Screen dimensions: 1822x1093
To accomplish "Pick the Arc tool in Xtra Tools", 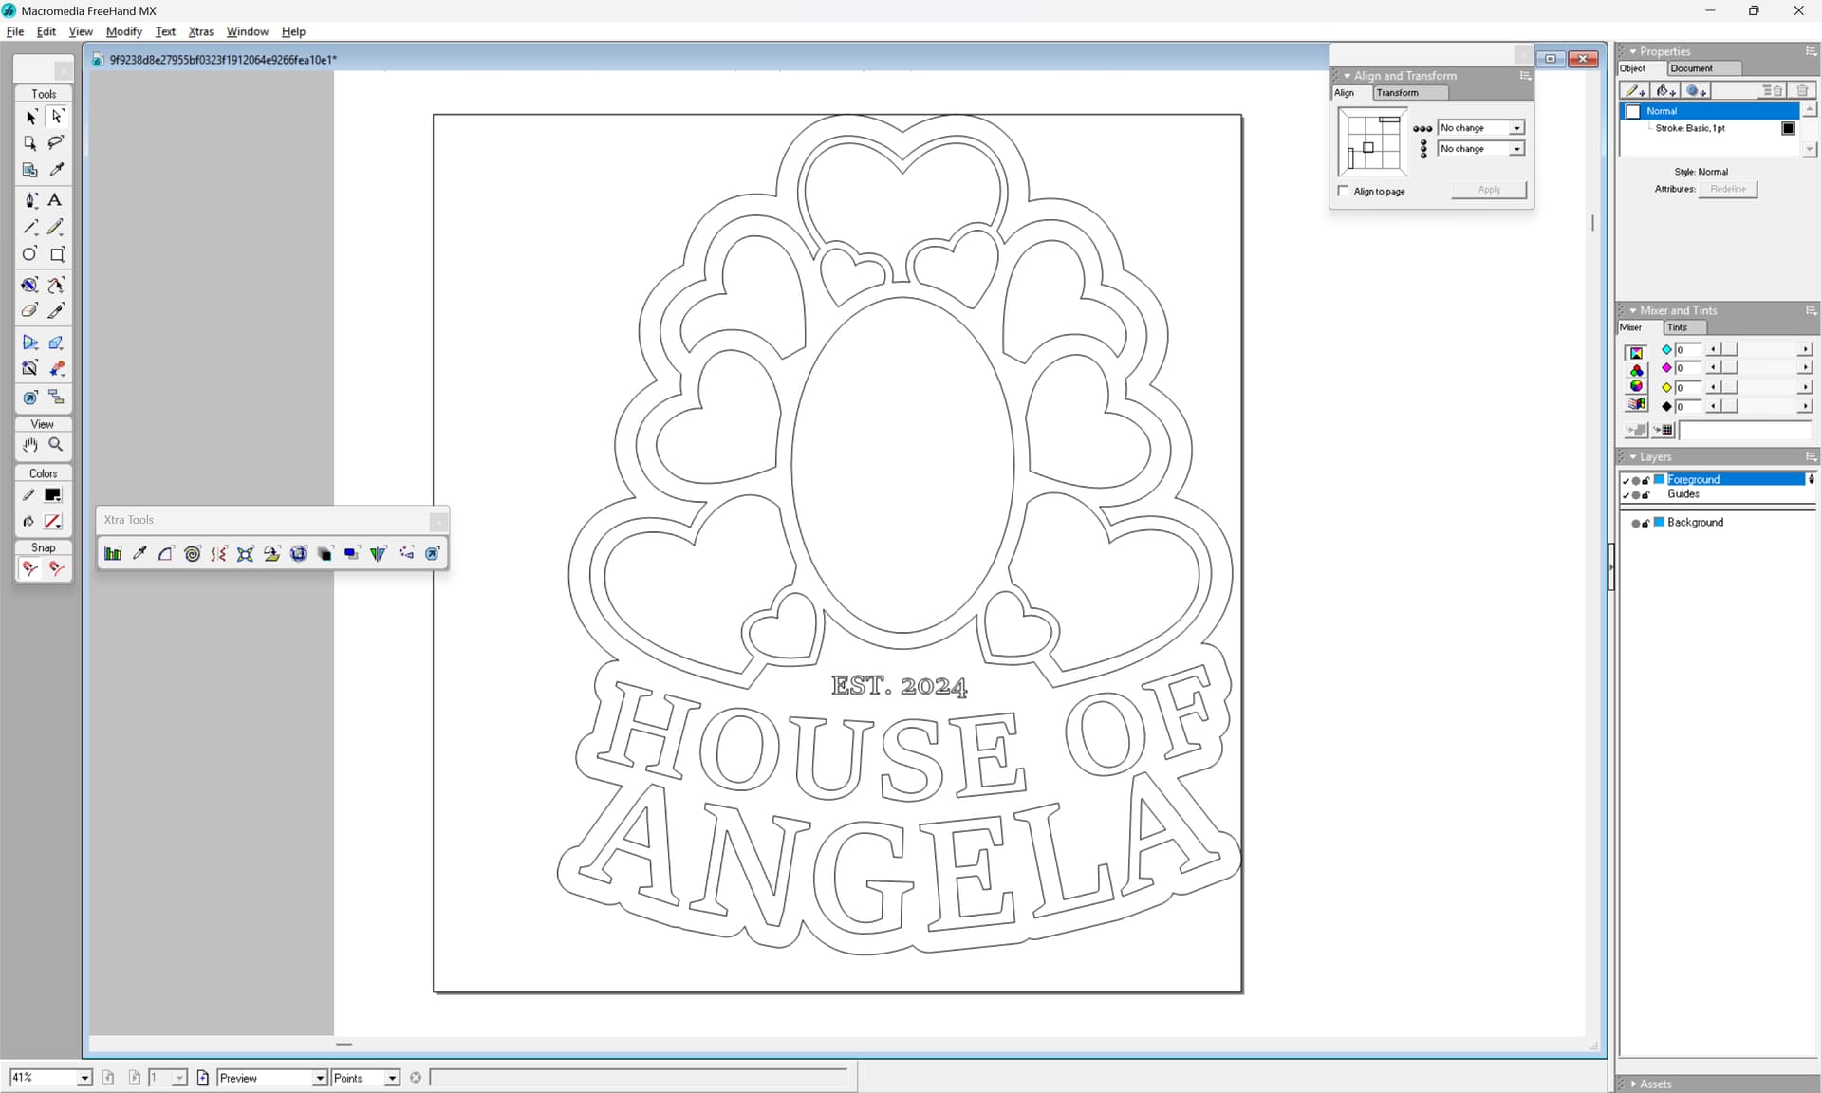I will [x=166, y=554].
